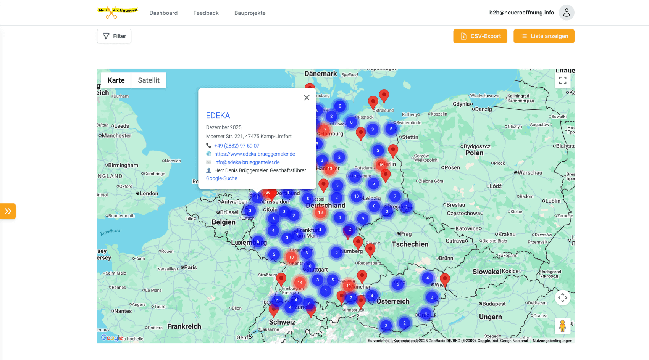649x360 pixels.
Task: Click the Google logo on map
Action: [111, 338]
